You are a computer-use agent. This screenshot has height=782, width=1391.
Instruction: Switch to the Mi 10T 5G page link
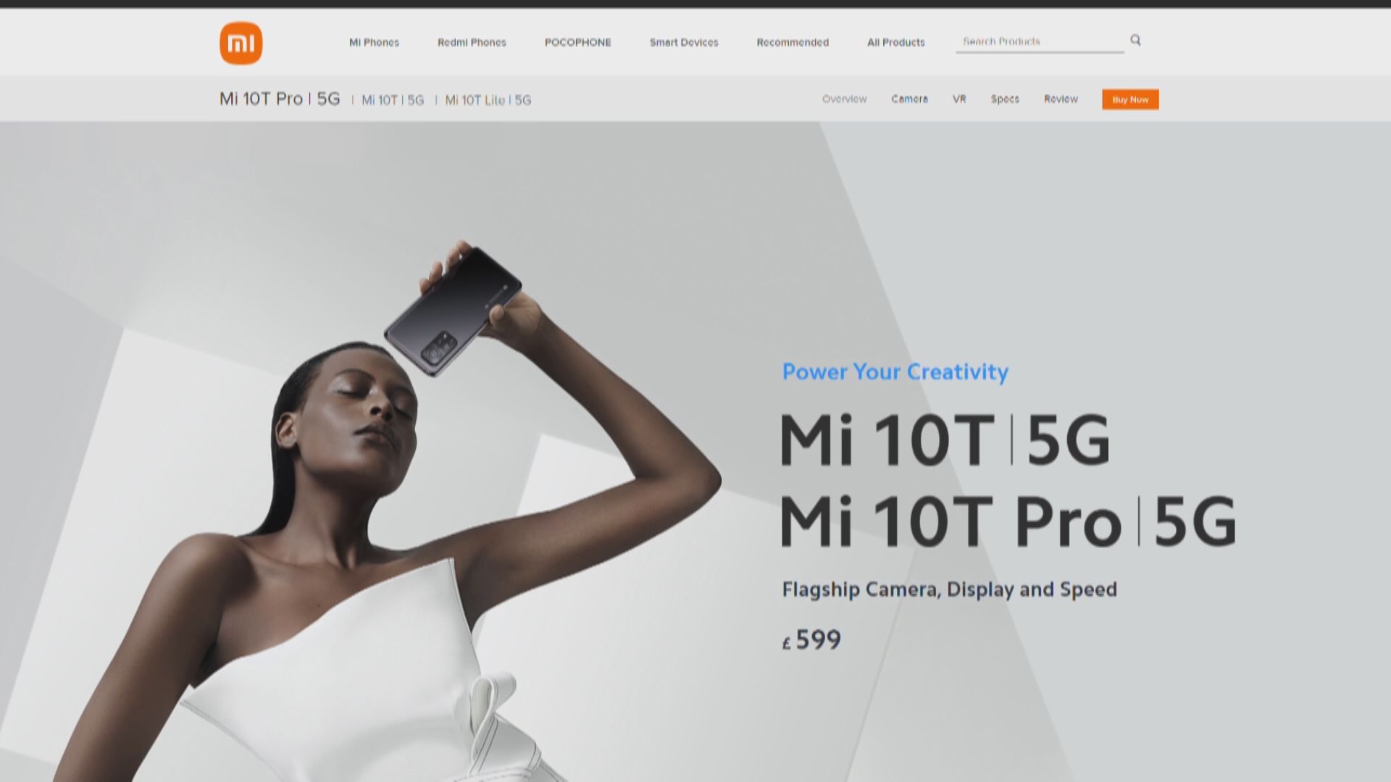pyautogui.click(x=392, y=100)
